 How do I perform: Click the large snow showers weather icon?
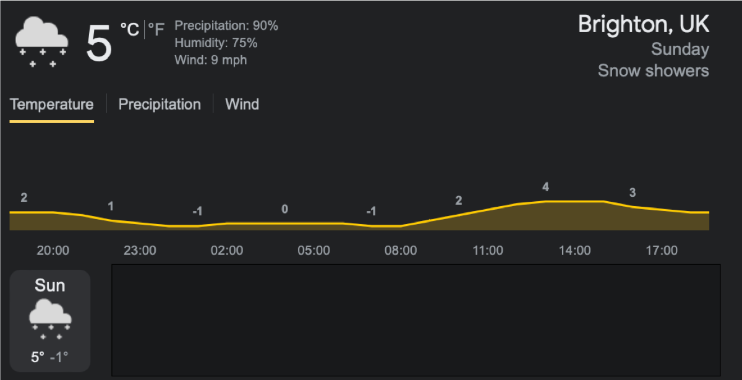pos(41,42)
